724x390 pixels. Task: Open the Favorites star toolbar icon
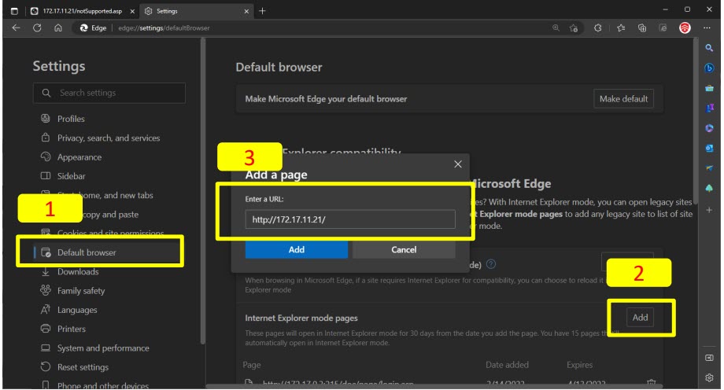click(621, 28)
